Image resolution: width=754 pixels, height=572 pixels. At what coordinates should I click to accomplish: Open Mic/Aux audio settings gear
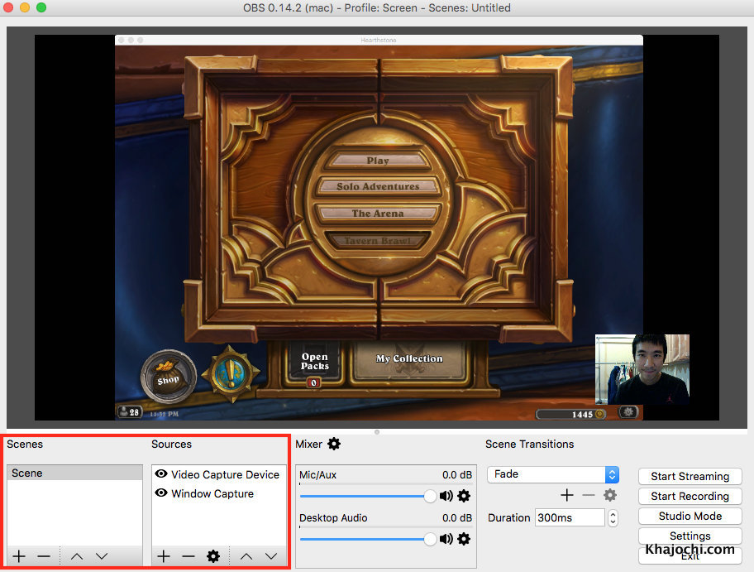tap(464, 496)
